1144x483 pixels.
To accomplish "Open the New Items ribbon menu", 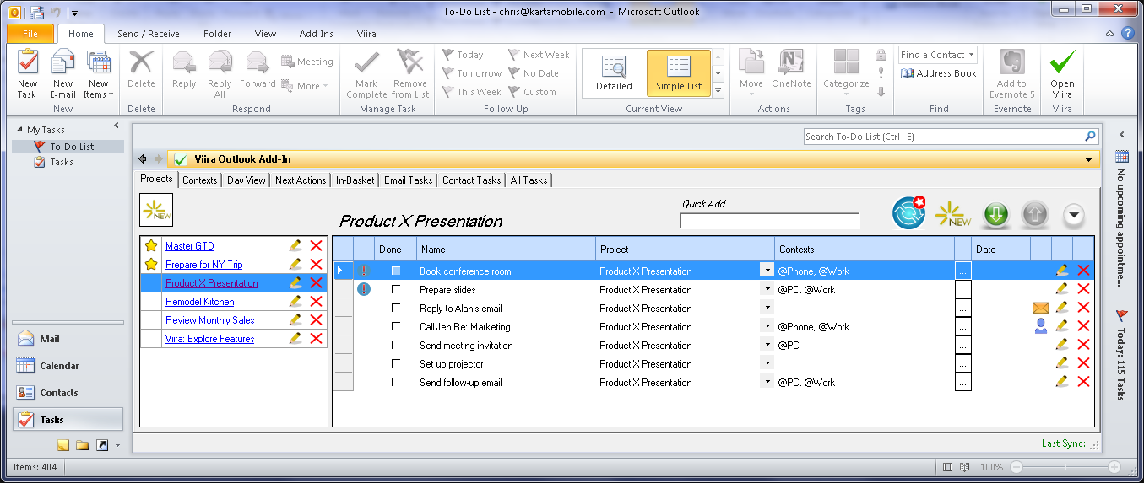I will click(98, 74).
